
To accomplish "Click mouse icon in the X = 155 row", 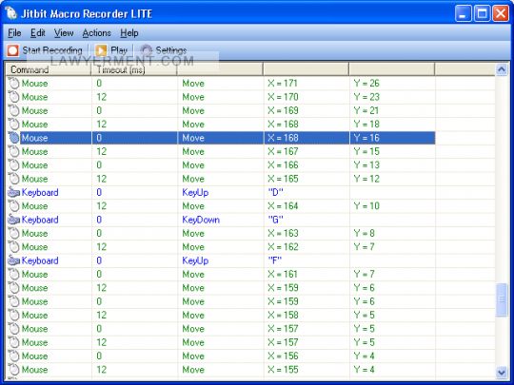I will tap(13, 370).
